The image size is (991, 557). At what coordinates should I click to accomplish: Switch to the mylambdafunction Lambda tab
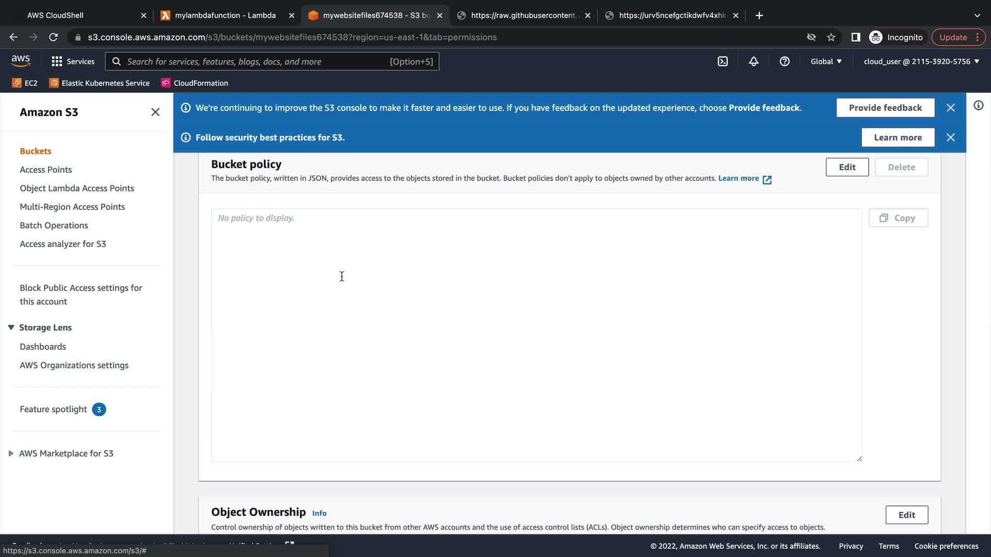coord(226,15)
